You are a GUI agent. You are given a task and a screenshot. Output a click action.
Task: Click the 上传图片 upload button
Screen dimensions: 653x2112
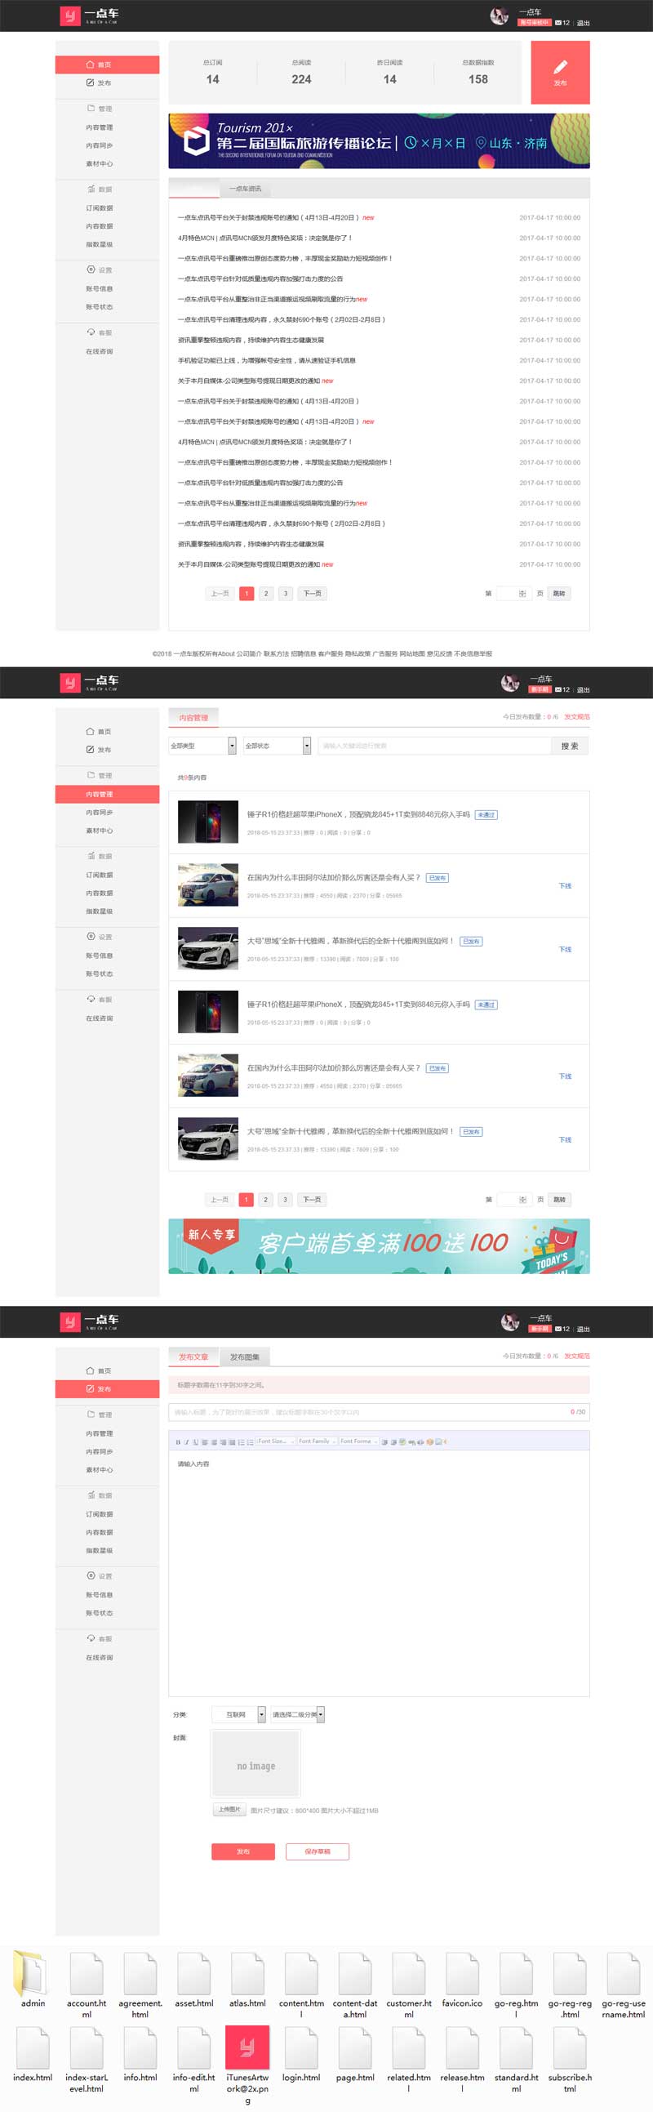[x=229, y=1810]
